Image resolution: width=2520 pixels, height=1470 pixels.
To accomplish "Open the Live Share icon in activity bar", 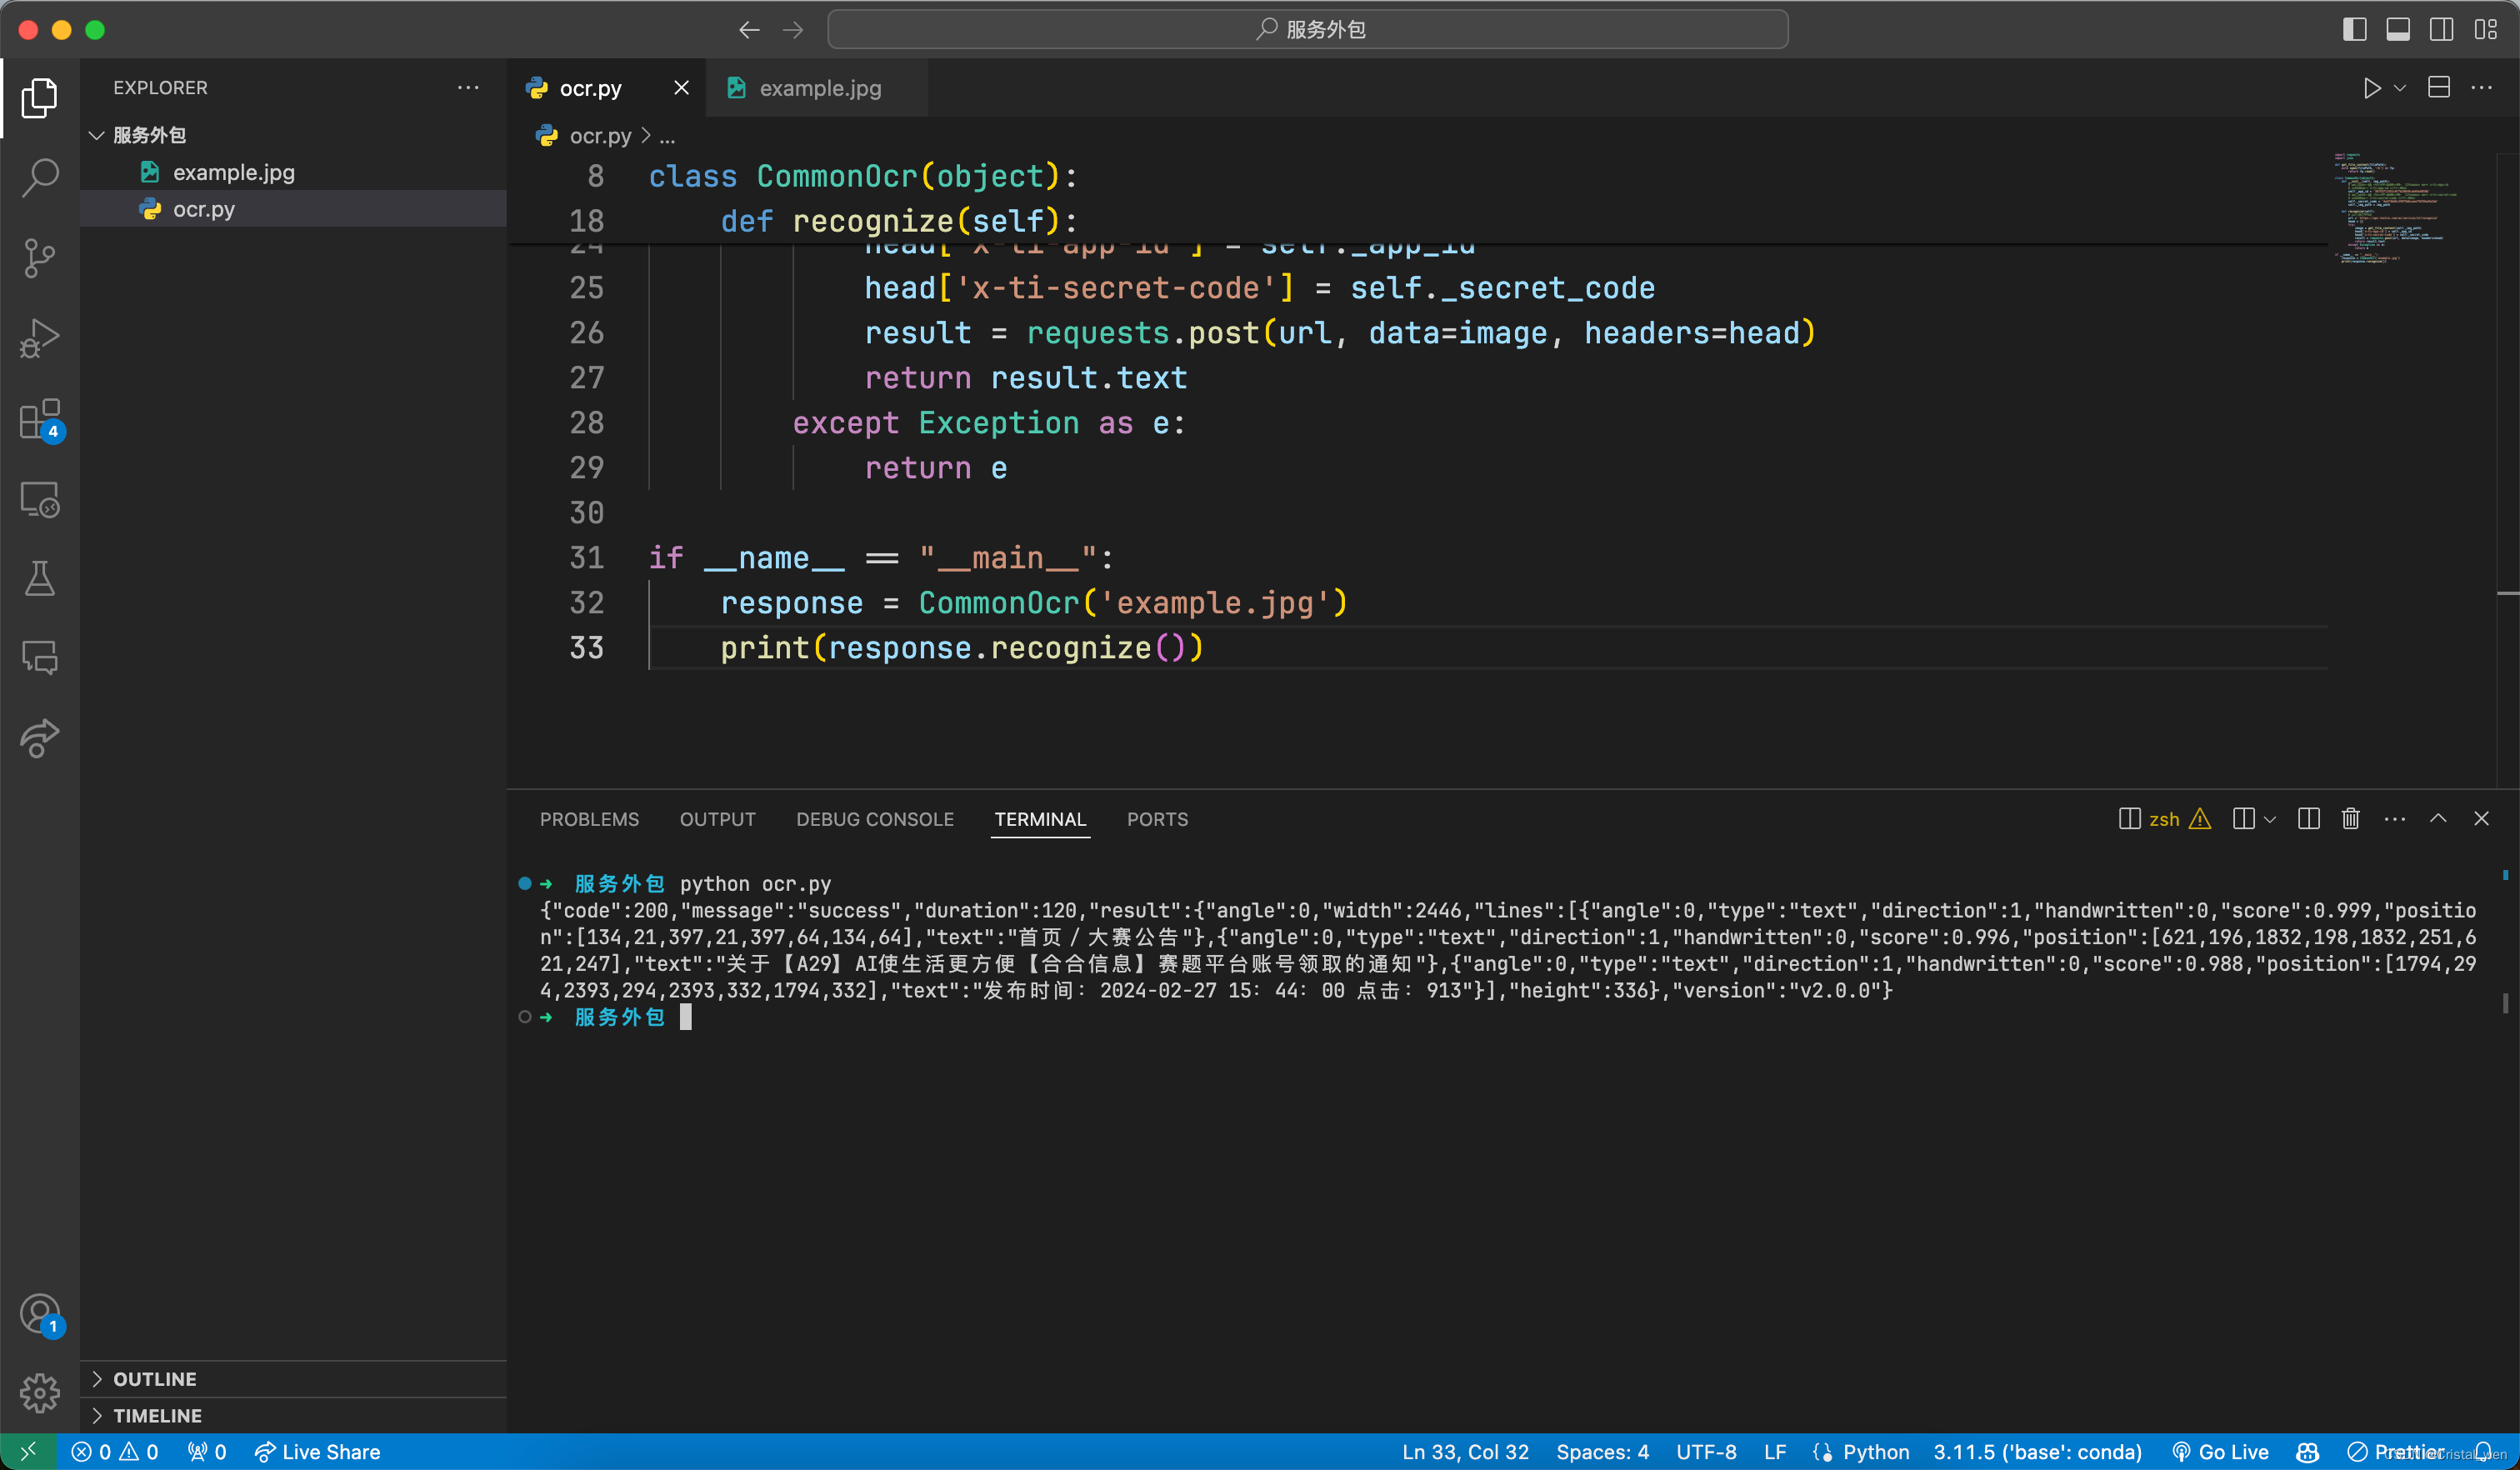I will (x=40, y=738).
